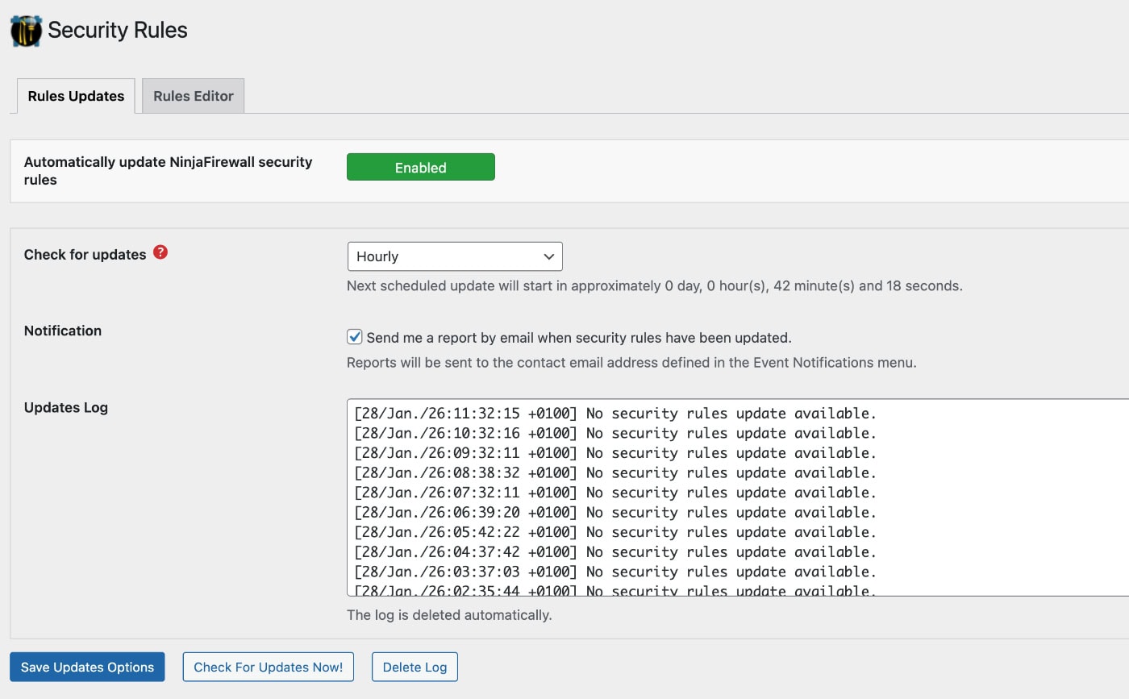The height and width of the screenshot is (699, 1129).
Task: Switch to the Rules Editor tab
Action: tap(193, 95)
